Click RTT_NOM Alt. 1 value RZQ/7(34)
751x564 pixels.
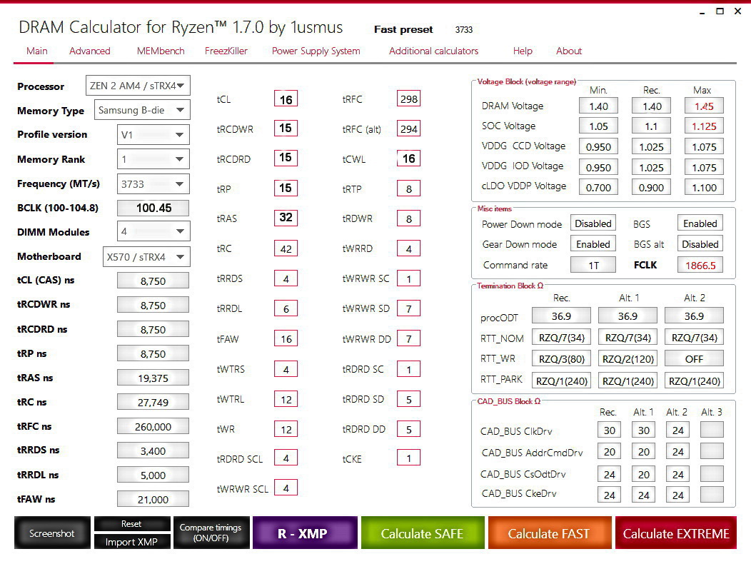(x=628, y=338)
